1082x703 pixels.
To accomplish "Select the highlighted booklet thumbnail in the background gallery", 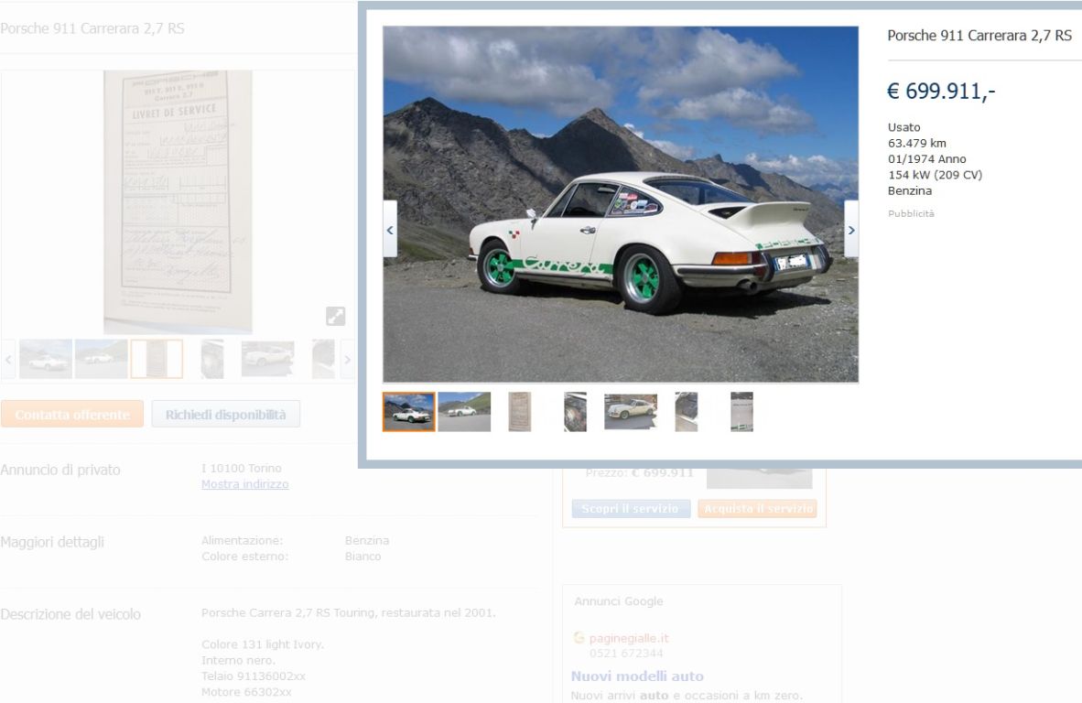I will tap(157, 359).
